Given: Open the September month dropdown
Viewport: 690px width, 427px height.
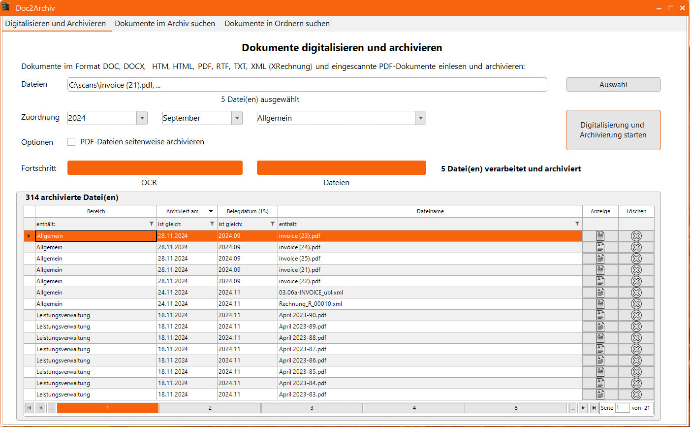Looking at the screenshot, I should 237,118.
